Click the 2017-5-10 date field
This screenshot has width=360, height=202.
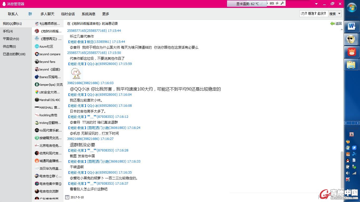point(77,197)
